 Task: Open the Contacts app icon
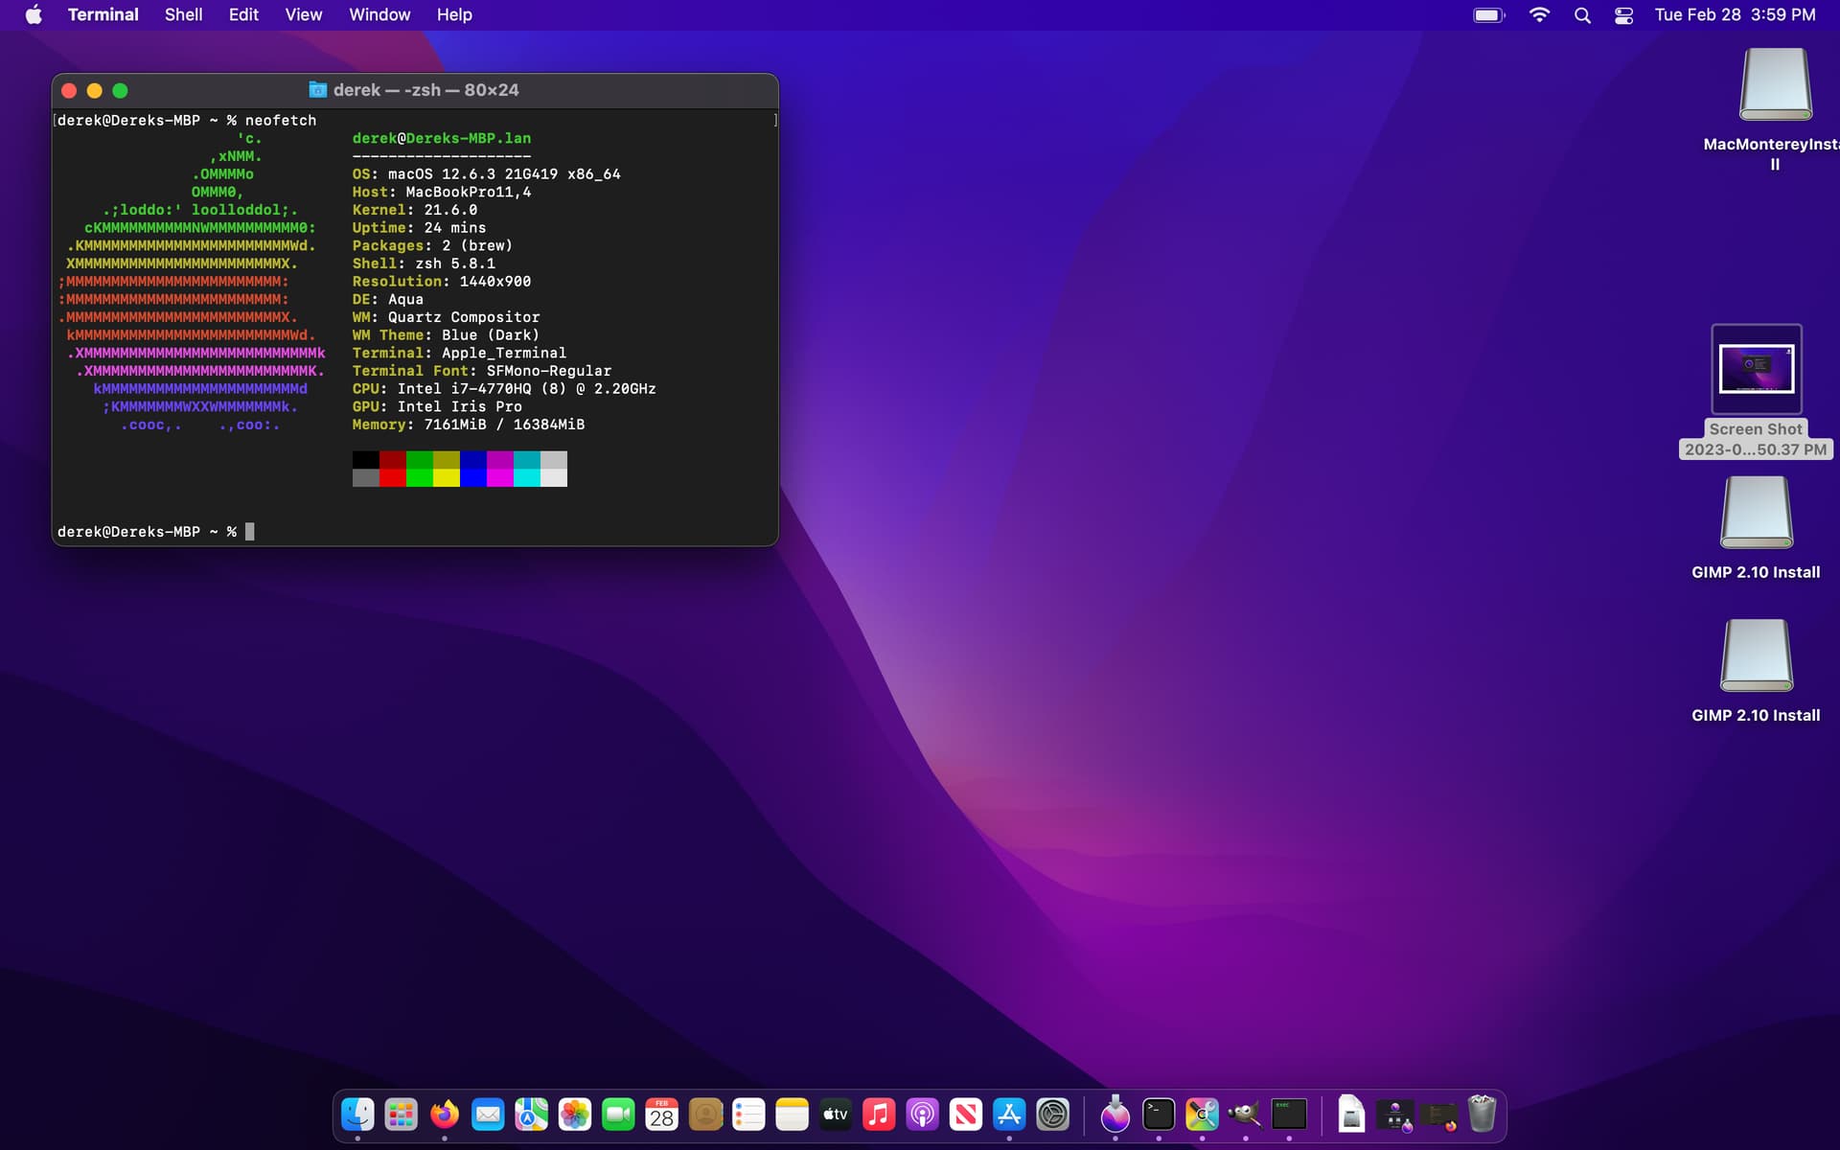click(x=705, y=1115)
